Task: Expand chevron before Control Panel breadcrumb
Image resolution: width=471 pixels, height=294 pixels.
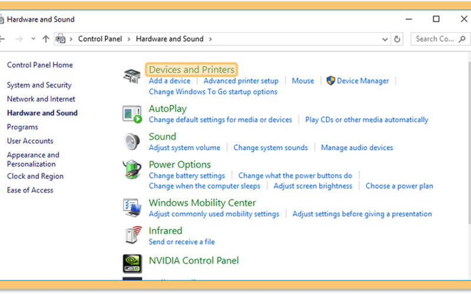Action: pos(71,39)
